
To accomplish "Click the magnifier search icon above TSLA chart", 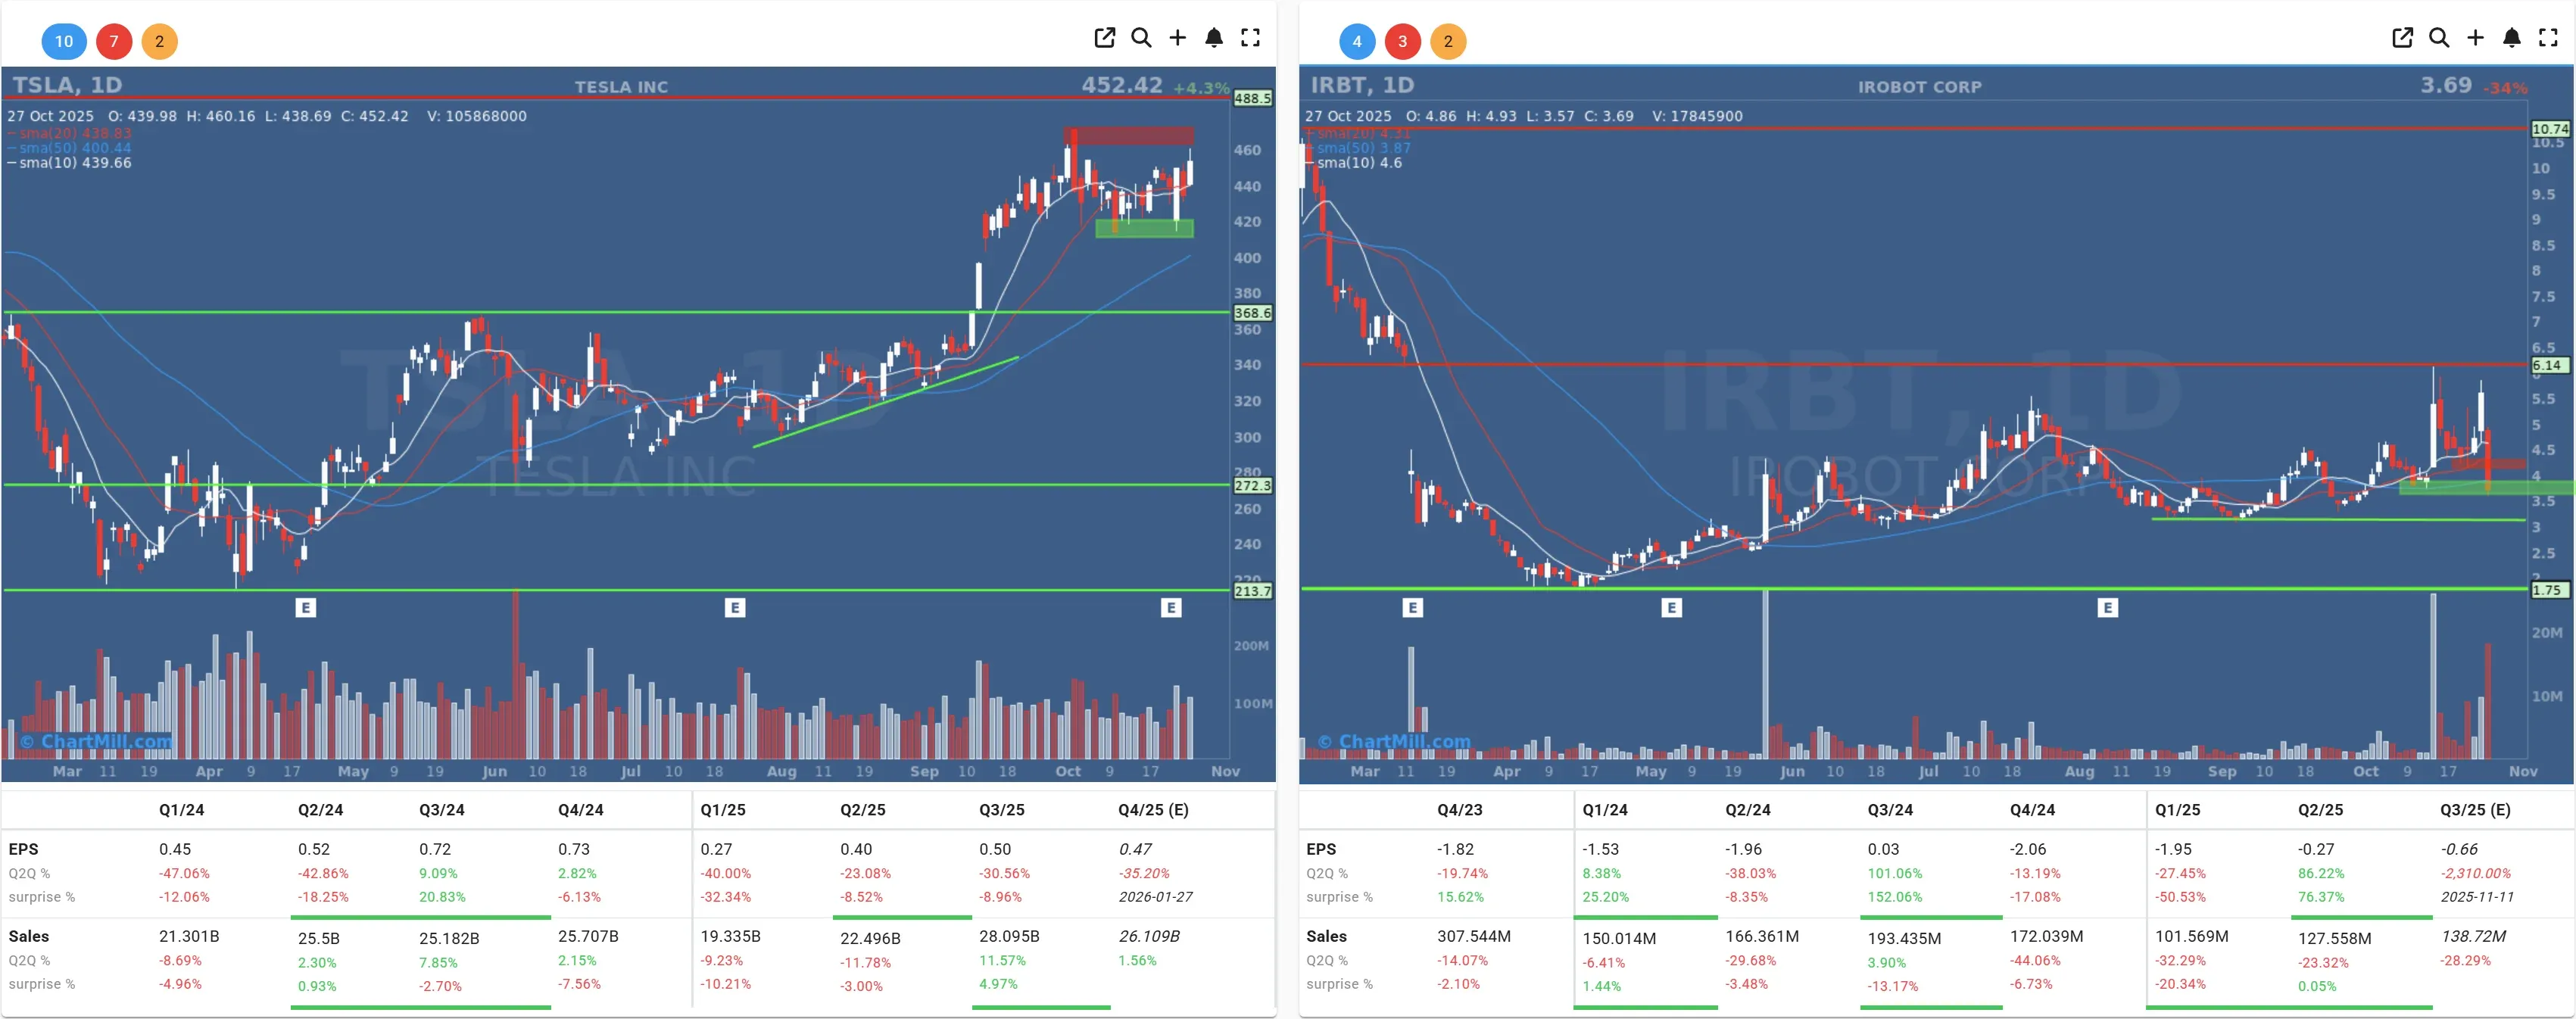I will [1142, 38].
